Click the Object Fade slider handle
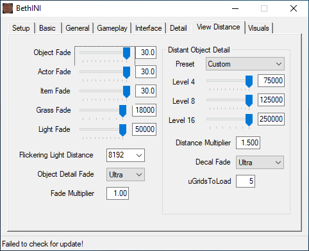This screenshot has height=251, width=309. (x=127, y=53)
